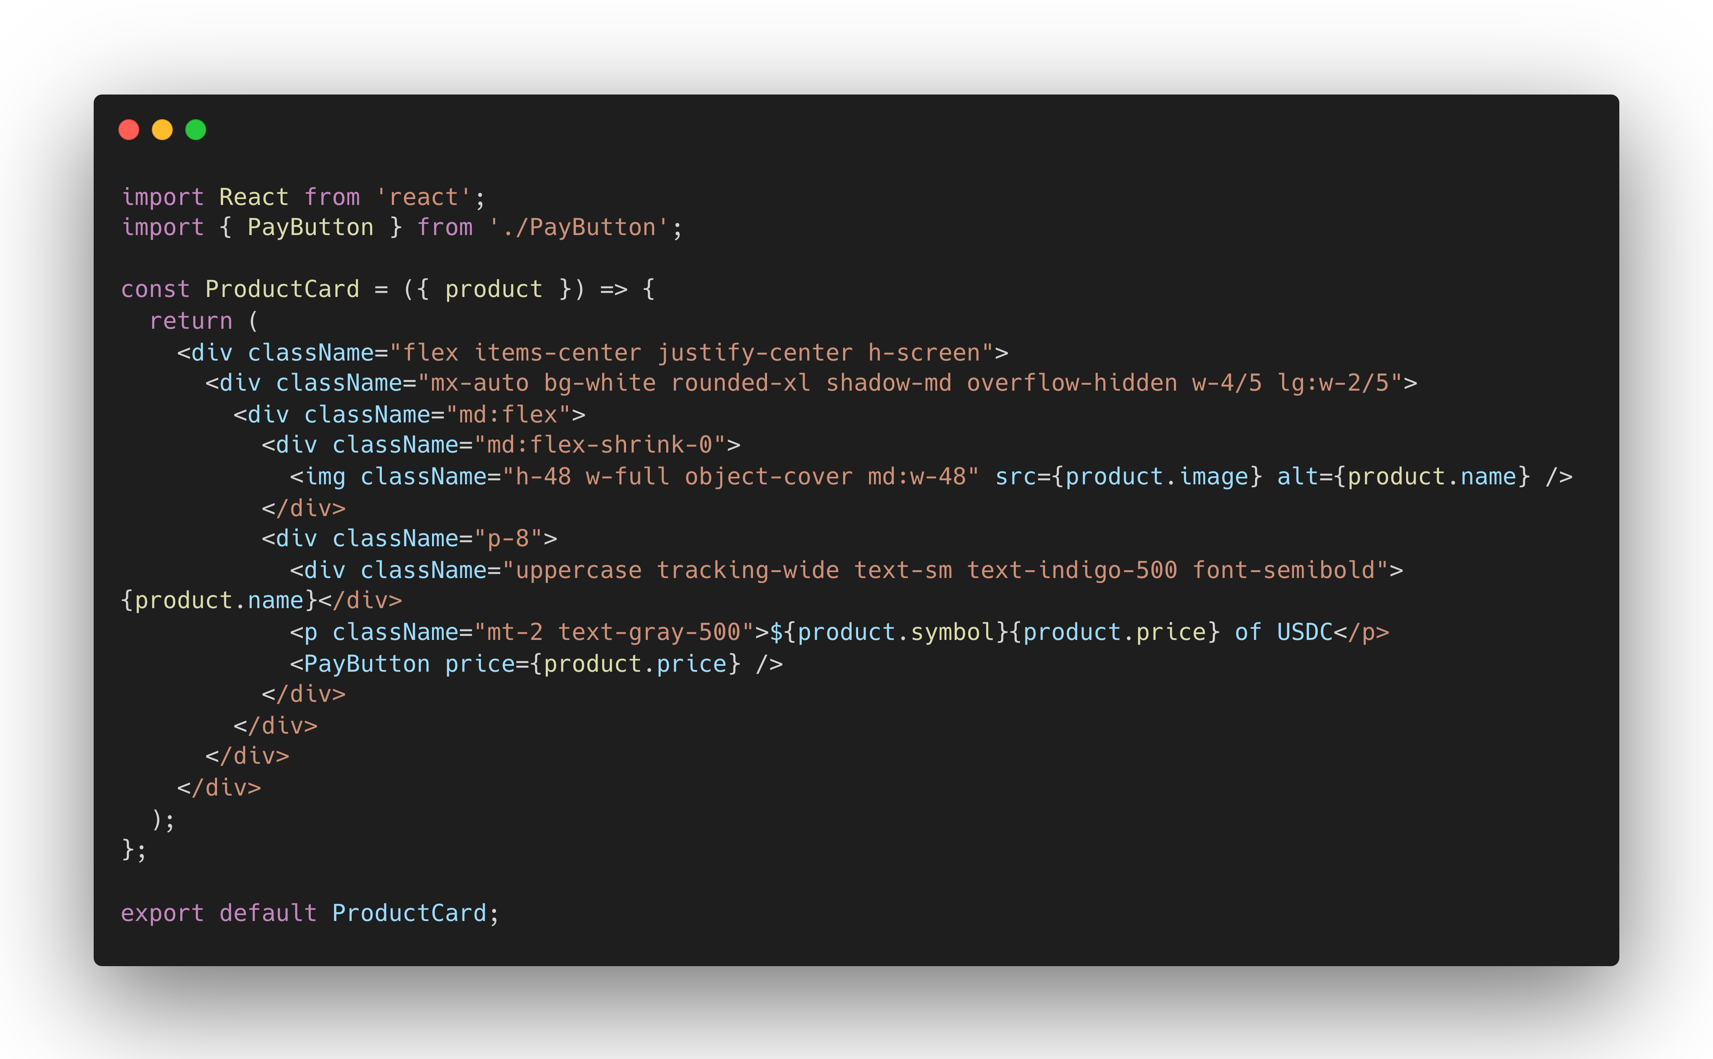Viewport: 1713px width, 1059px height.
Task: Click product.image in the src attribute
Action: (1157, 477)
